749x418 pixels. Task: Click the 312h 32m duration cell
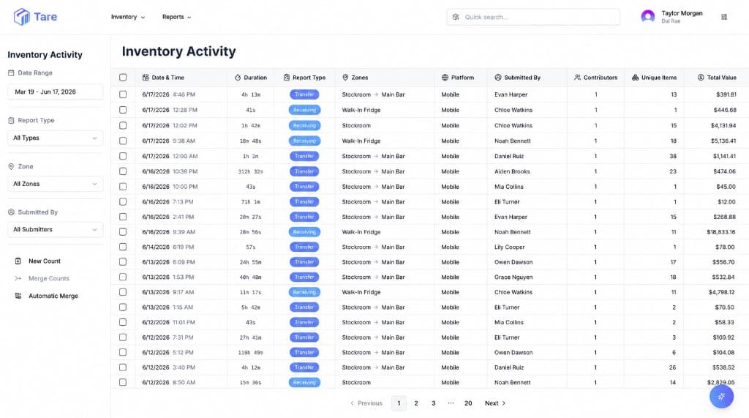[x=250, y=171]
